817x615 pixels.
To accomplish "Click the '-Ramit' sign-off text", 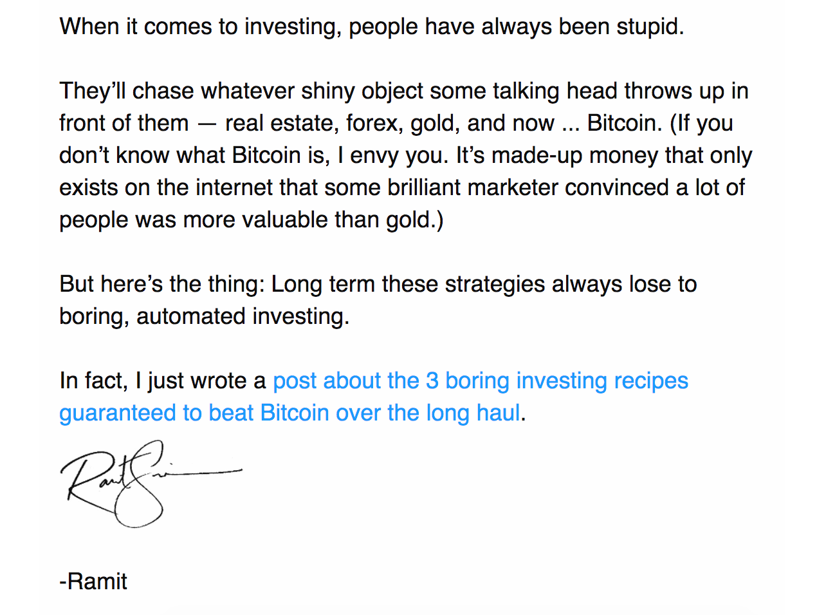I will tap(93, 582).
